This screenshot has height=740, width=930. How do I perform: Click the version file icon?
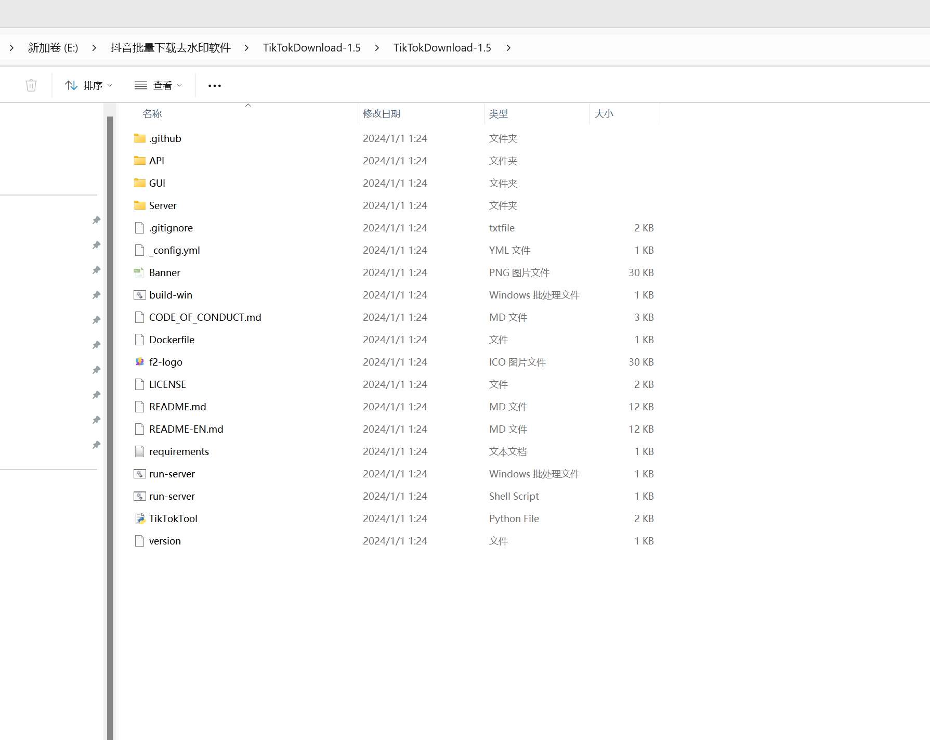(x=139, y=541)
